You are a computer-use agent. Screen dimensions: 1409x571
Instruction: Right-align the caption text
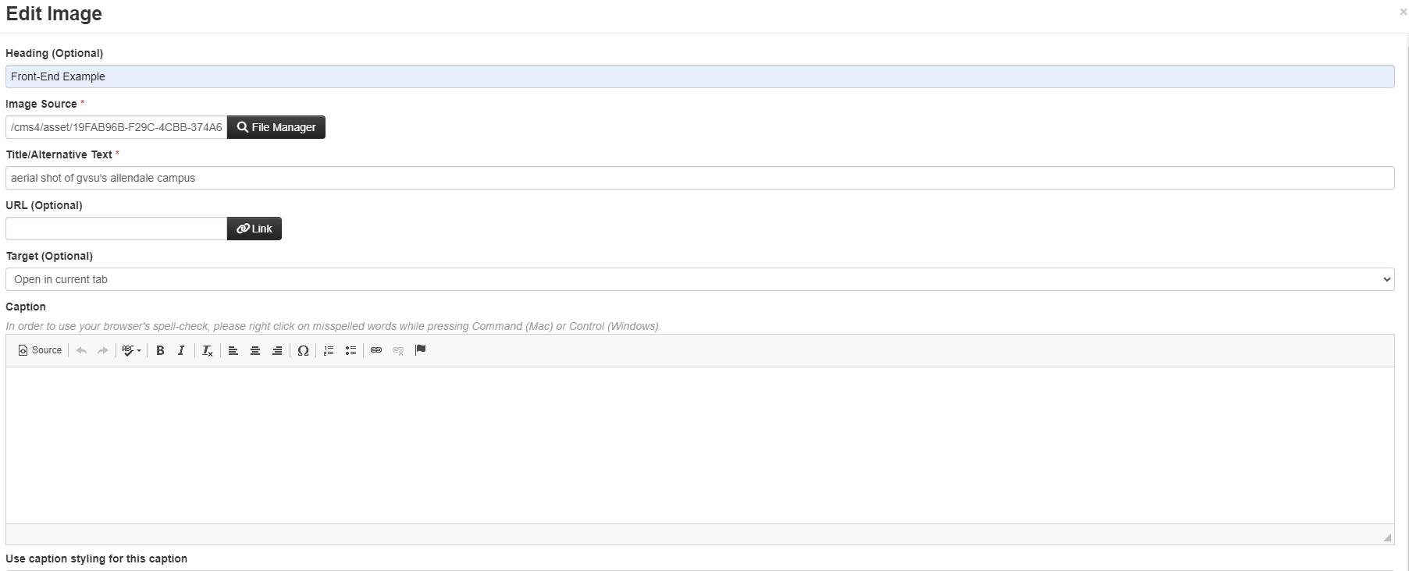[276, 350]
